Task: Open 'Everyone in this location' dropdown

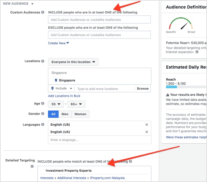Action: (73, 62)
